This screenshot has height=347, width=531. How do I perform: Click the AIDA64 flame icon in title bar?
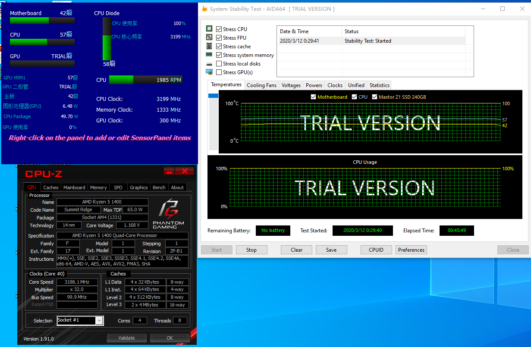click(204, 9)
